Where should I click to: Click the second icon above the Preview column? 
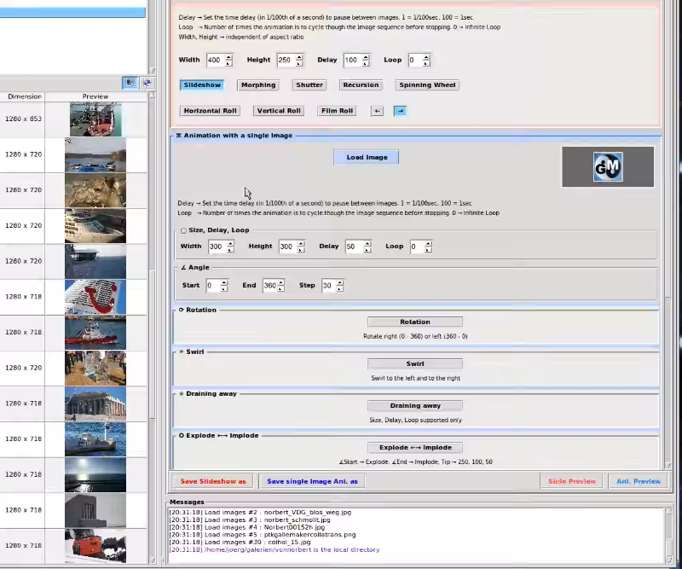pos(147,83)
